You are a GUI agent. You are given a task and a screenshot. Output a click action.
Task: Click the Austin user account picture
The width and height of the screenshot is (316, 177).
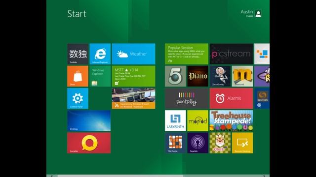[x=258, y=14]
